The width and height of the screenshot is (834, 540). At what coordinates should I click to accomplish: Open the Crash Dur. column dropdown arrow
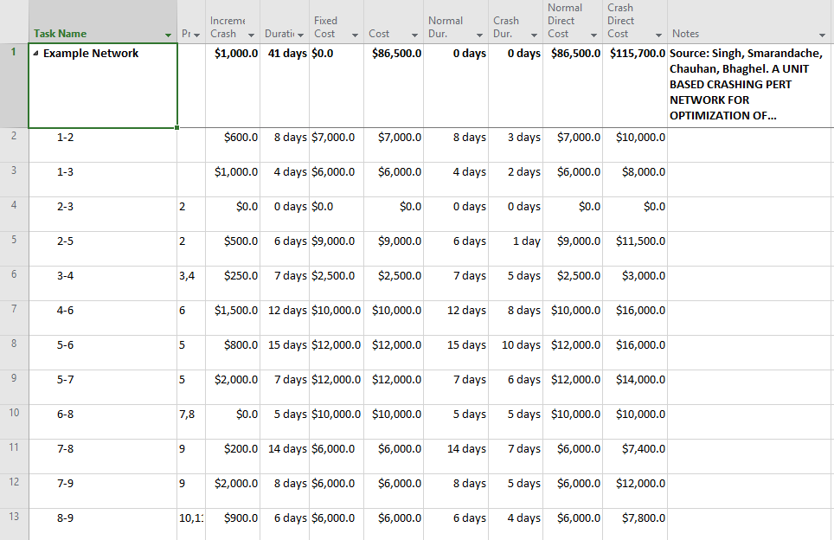[534, 35]
